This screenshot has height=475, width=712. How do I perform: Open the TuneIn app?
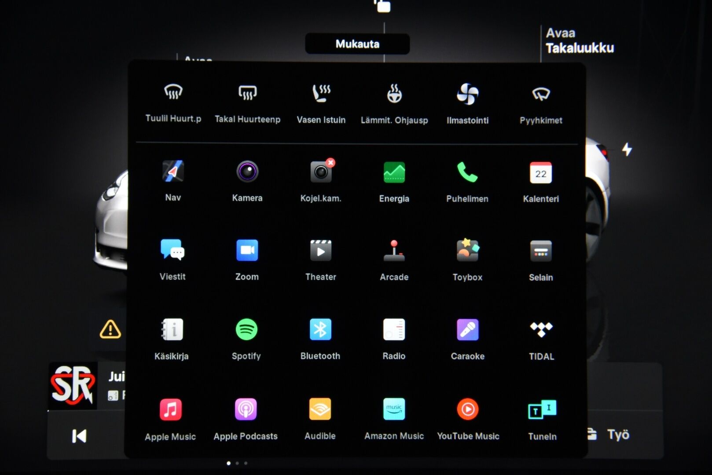click(x=542, y=420)
